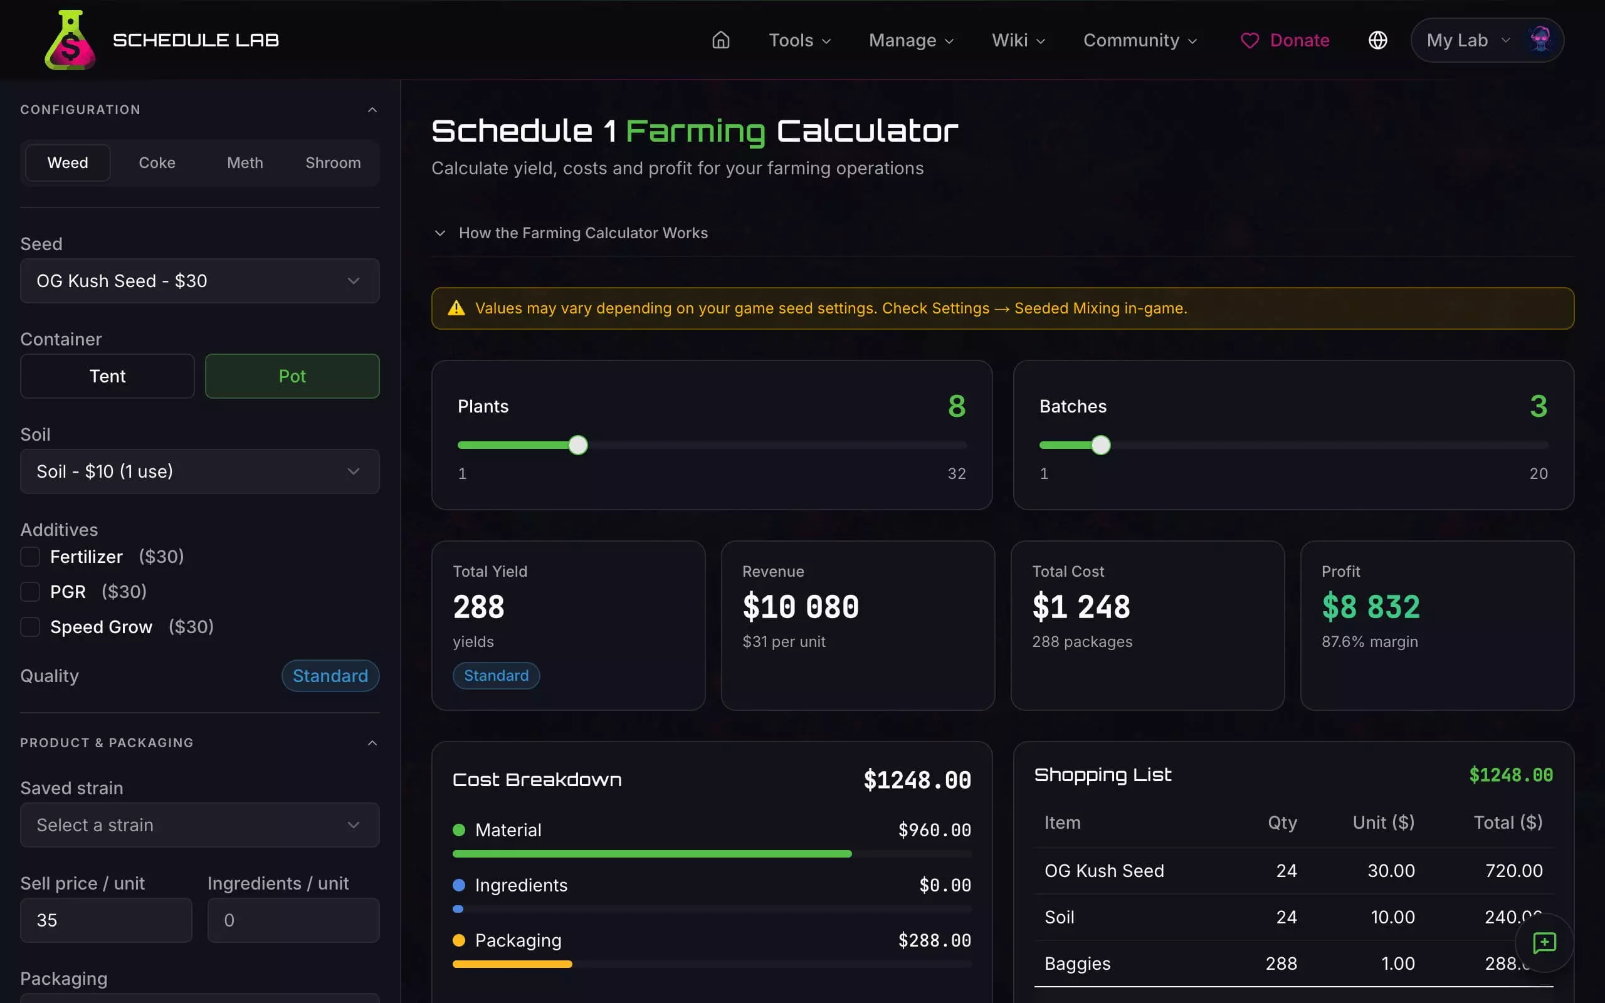Open the Soil selection dropdown
The width and height of the screenshot is (1605, 1003).
pyautogui.click(x=199, y=471)
